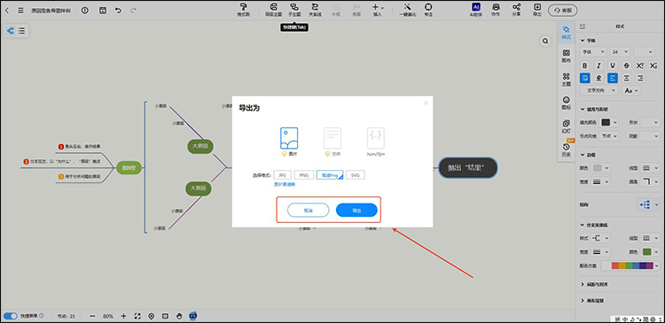Viewport: 665px width, 323px height.
Task: Open the hamburger menu at top left
Action: point(20,11)
